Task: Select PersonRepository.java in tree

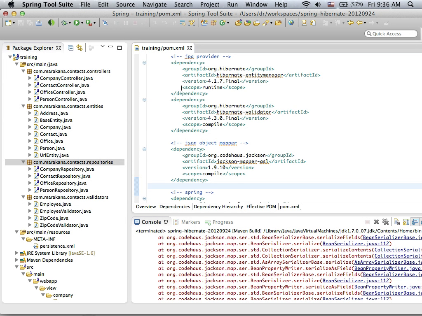Action: [x=64, y=190]
